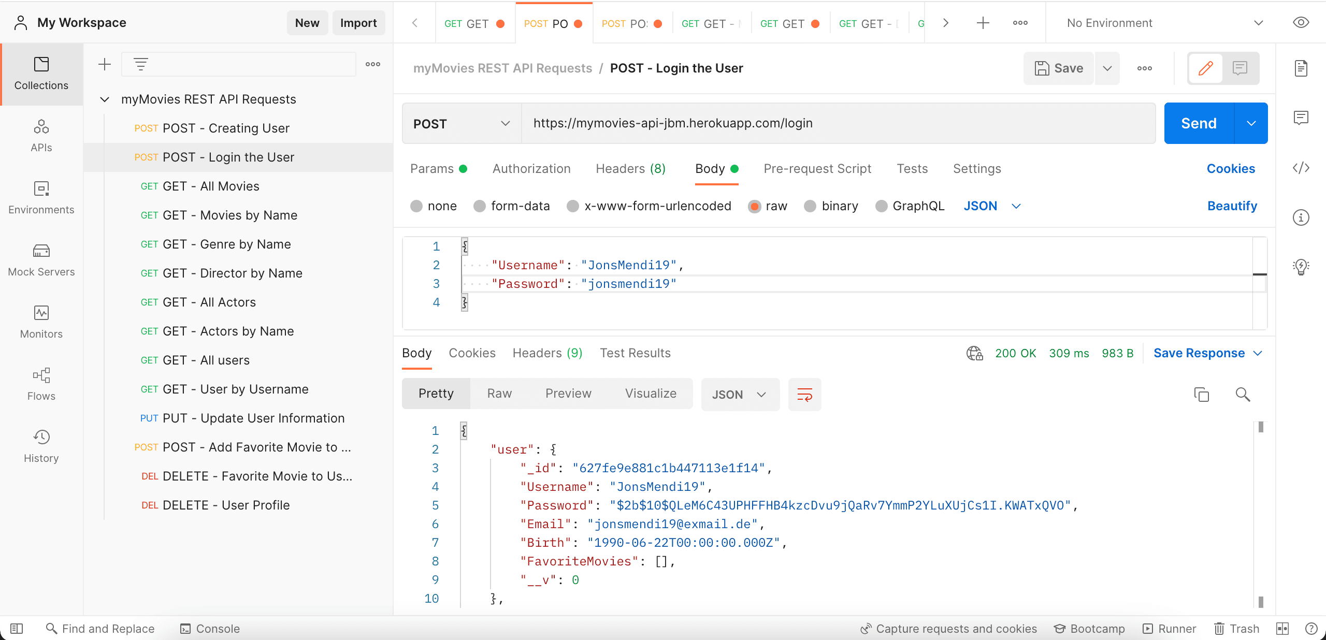1326x640 pixels.
Task: Copy the response body with the copy icon
Action: pos(1201,395)
